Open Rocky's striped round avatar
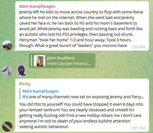This screenshot has height=133, width=153. tap(7, 126)
